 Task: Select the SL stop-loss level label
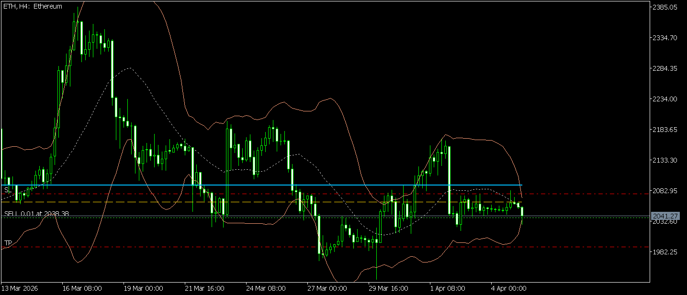pos(7,190)
